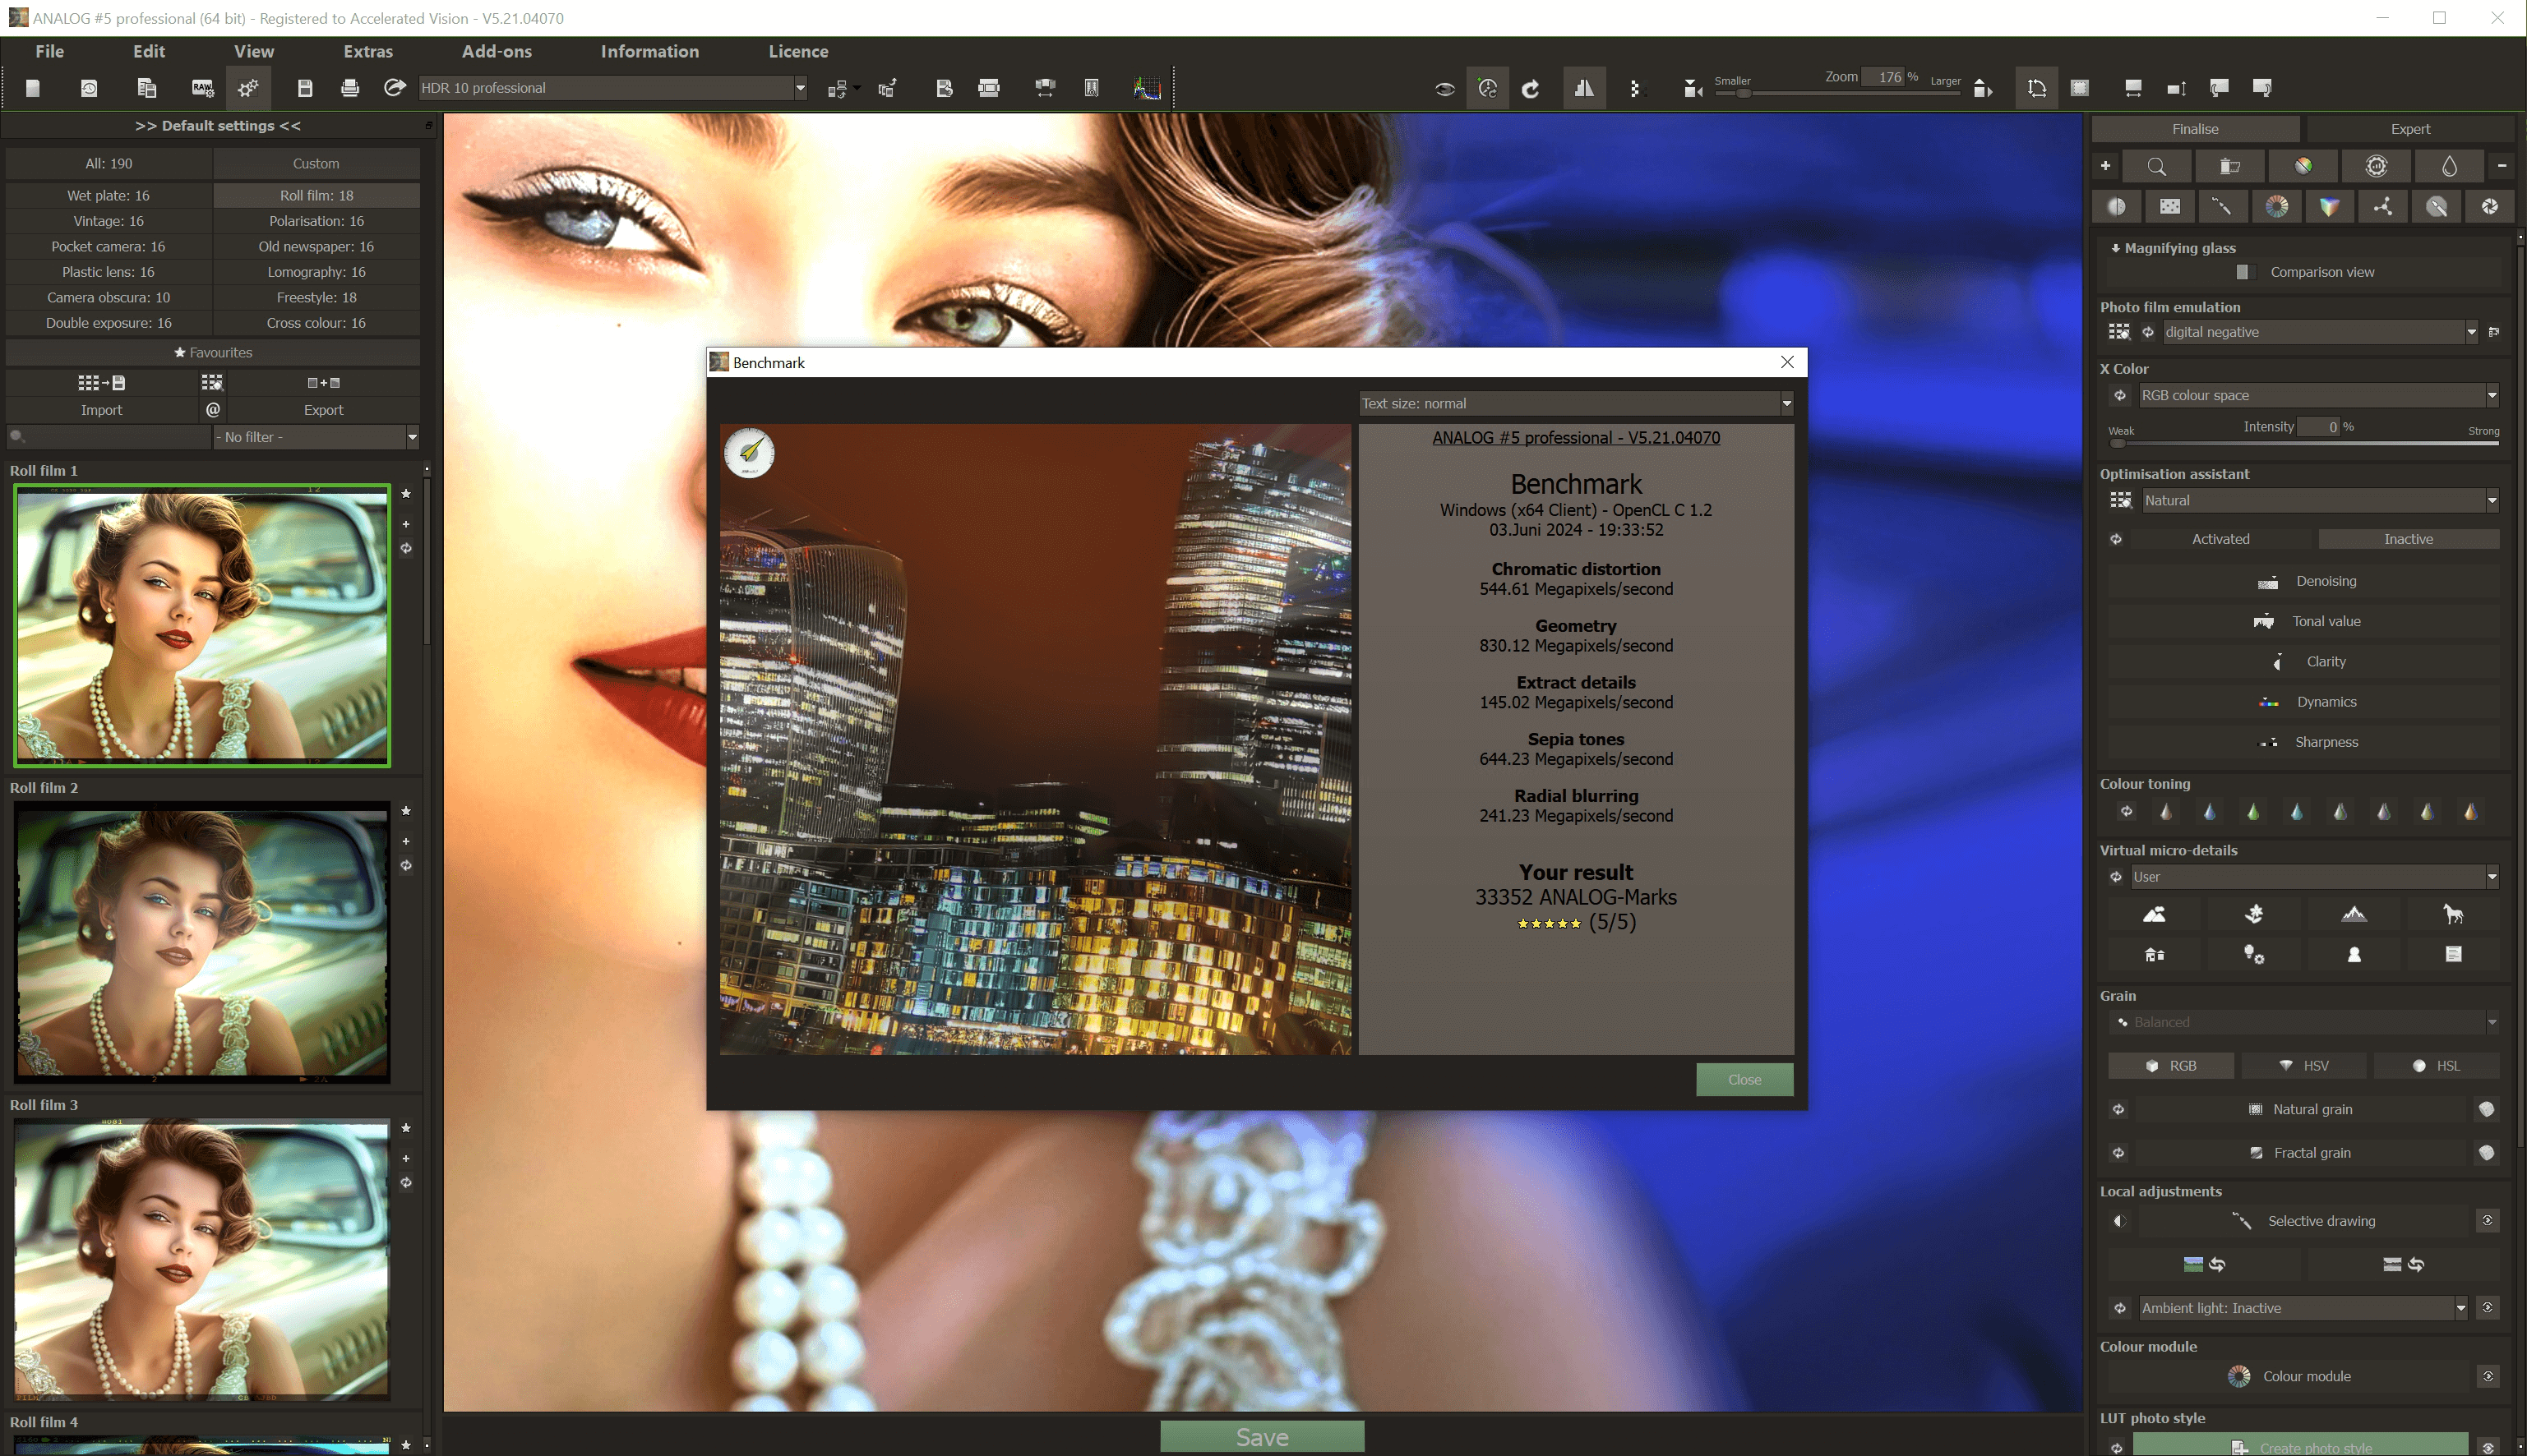The image size is (2527, 1456).
Task: Click the eye preview icon
Action: (x=1444, y=89)
